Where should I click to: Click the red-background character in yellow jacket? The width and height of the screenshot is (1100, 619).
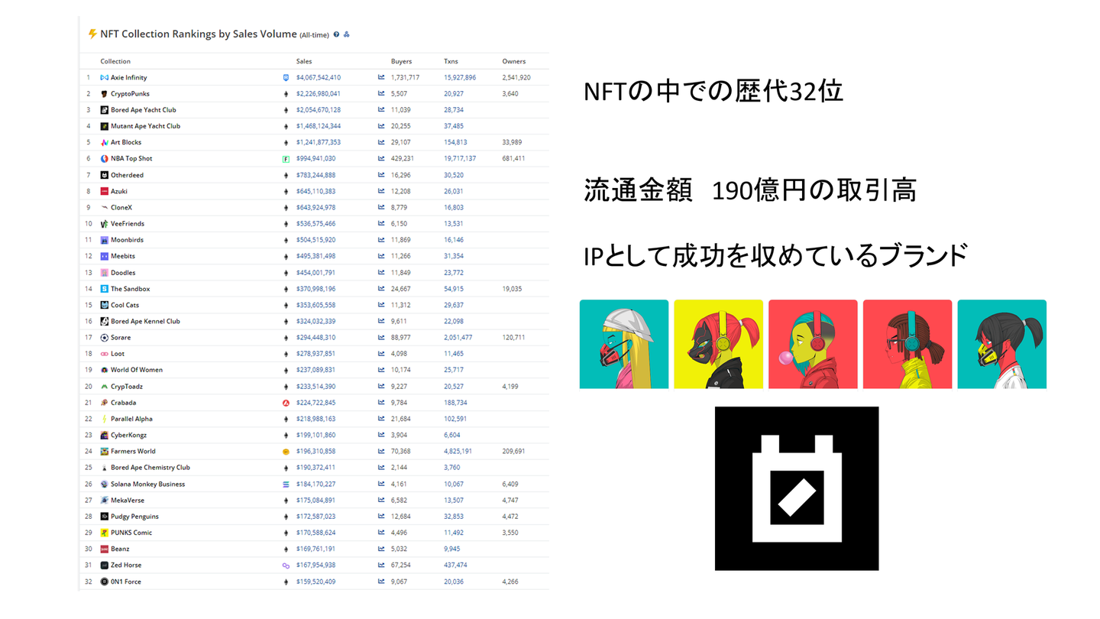[x=907, y=344]
